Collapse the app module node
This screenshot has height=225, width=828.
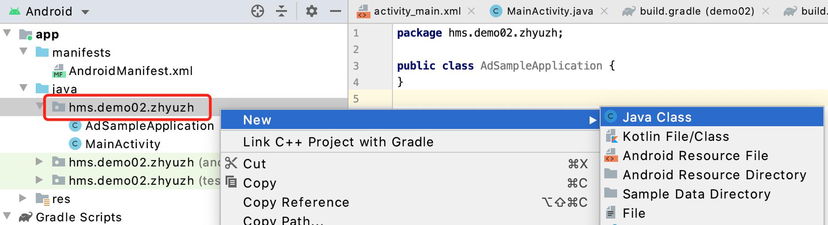tap(7, 33)
